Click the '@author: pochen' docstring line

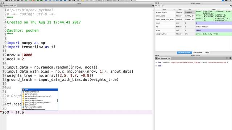coord(23,30)
